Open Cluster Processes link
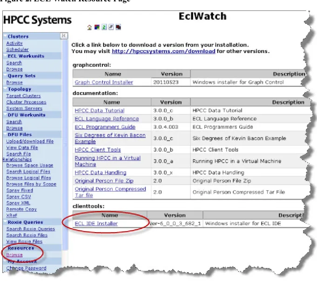The width and height of the screenshot is (317, 281). click(x=26, y=102)
